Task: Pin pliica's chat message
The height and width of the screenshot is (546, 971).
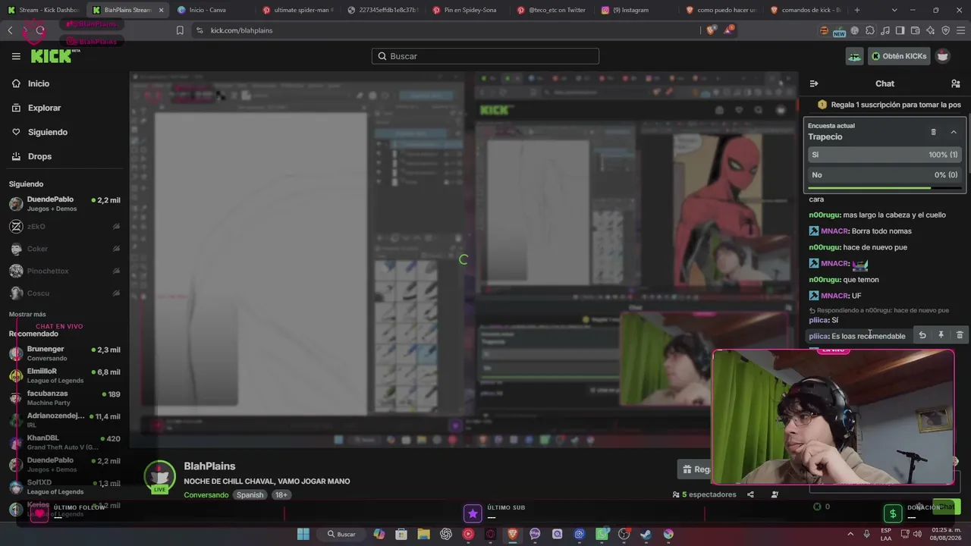Action: pos(941,335)
